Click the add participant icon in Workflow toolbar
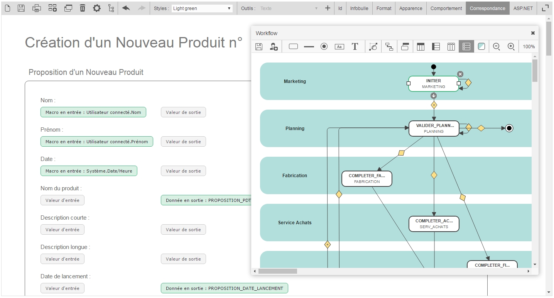 [x=274, y=47]
